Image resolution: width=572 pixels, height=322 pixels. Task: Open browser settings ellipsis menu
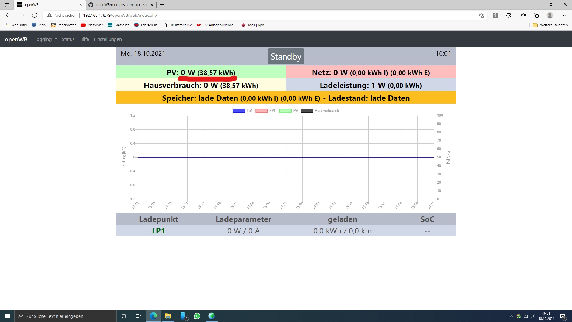pyautogui.click(x=563, y=15)
